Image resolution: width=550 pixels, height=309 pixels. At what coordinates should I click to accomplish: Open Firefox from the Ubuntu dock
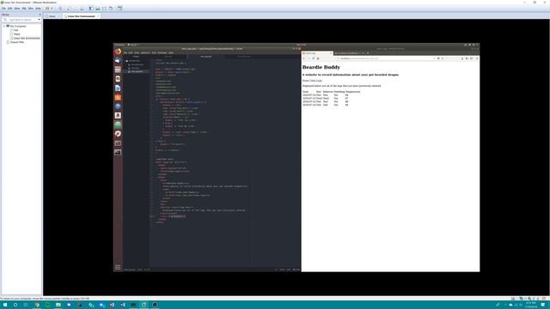118,51
